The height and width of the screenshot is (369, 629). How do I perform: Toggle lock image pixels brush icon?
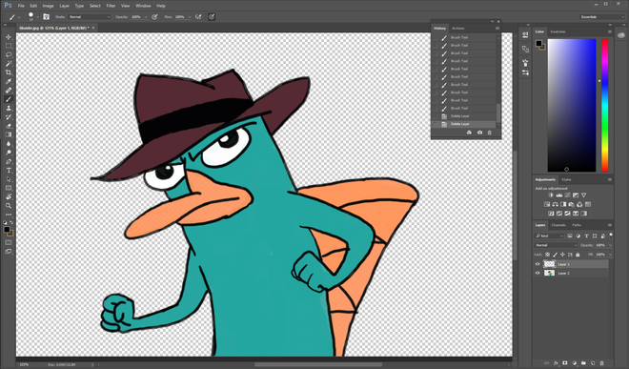556,255
